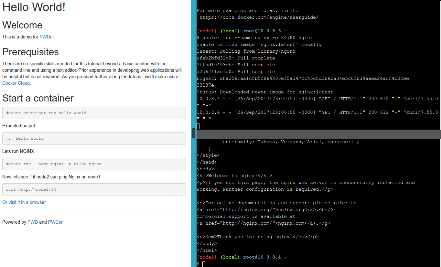The height and width of the screenshot is (267, 441).
Task: Click the '<h1>Welcome to nginx!</h1>' line
Action: point(234,176)
